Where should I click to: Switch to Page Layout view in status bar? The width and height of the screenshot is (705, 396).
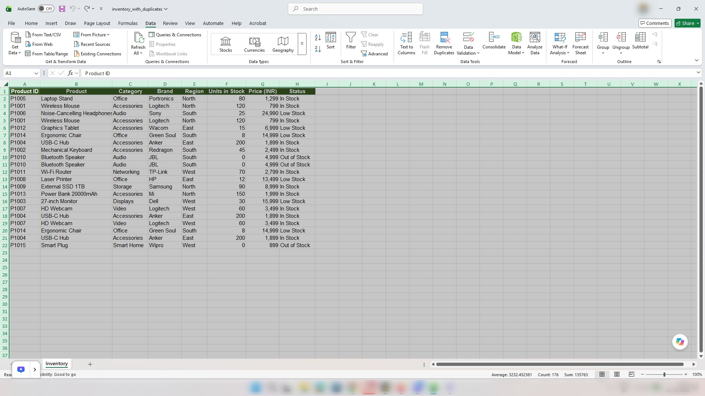tap(617, 374)
